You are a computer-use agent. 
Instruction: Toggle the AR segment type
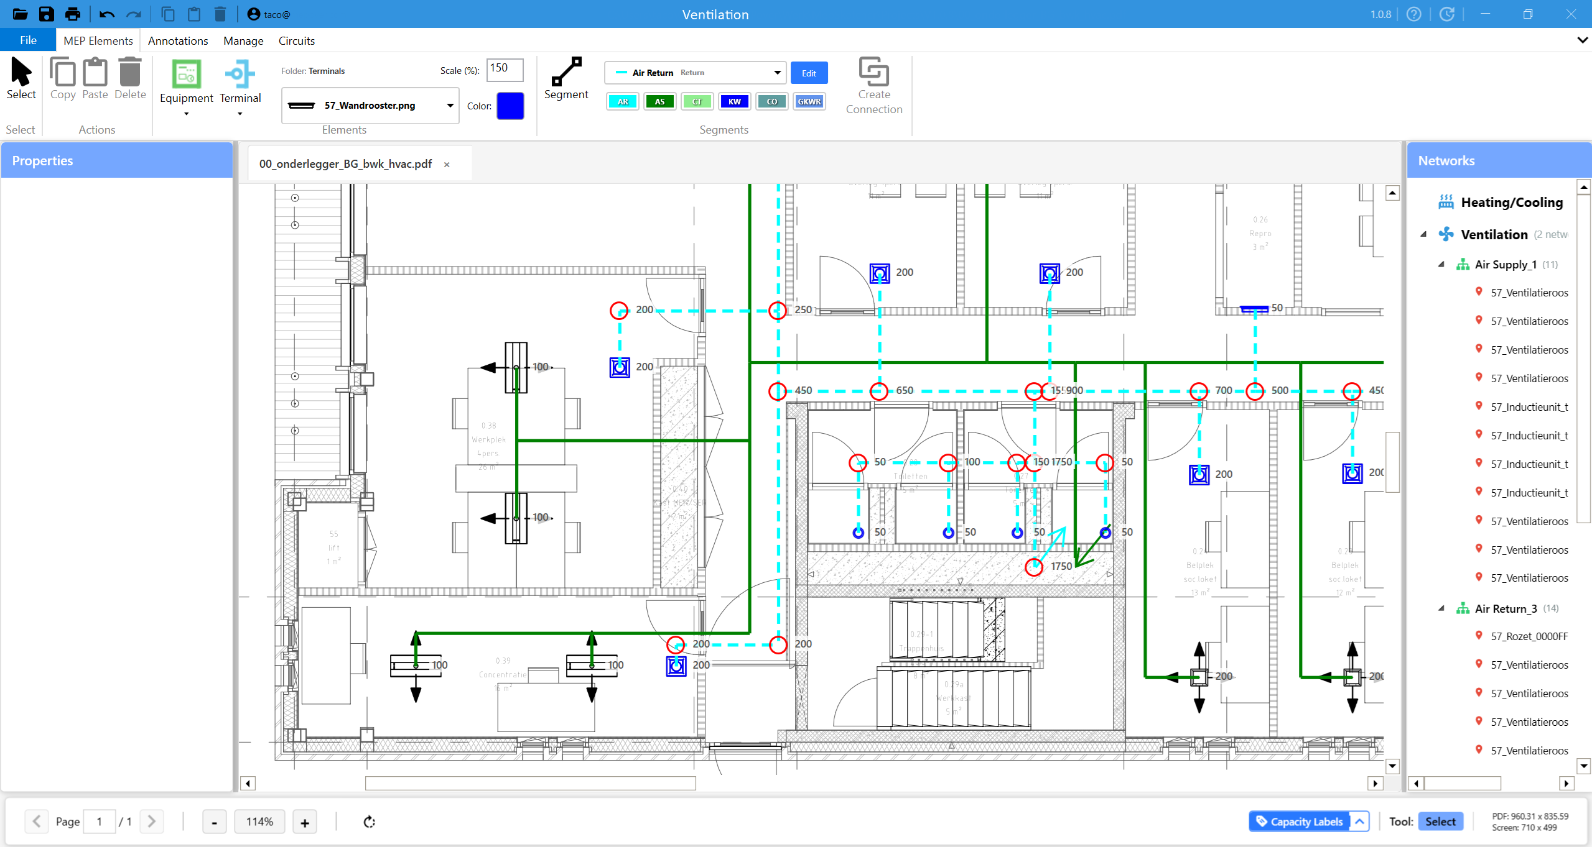(x=623, y=102)
